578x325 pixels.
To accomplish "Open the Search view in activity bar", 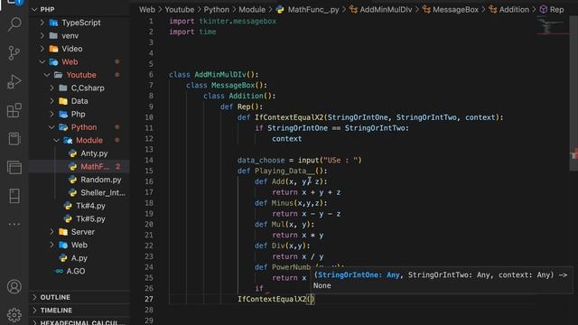I will [14, 24].
